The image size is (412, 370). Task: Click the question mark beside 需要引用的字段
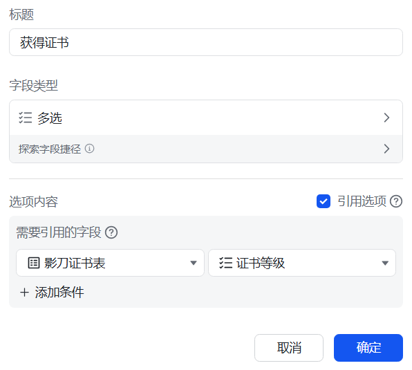coord(111,232)
